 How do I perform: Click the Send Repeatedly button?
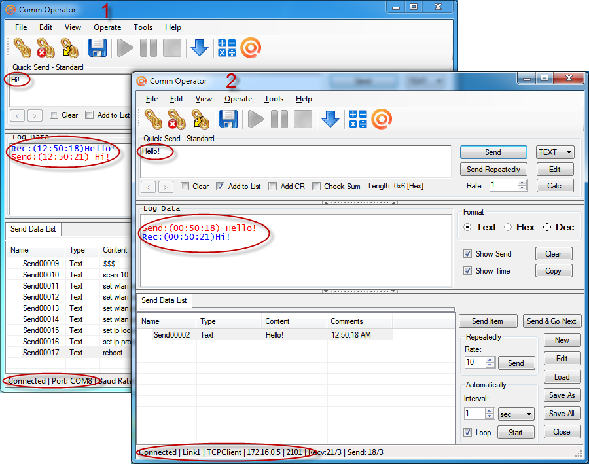pyautogui.click(x=493, y=170)
